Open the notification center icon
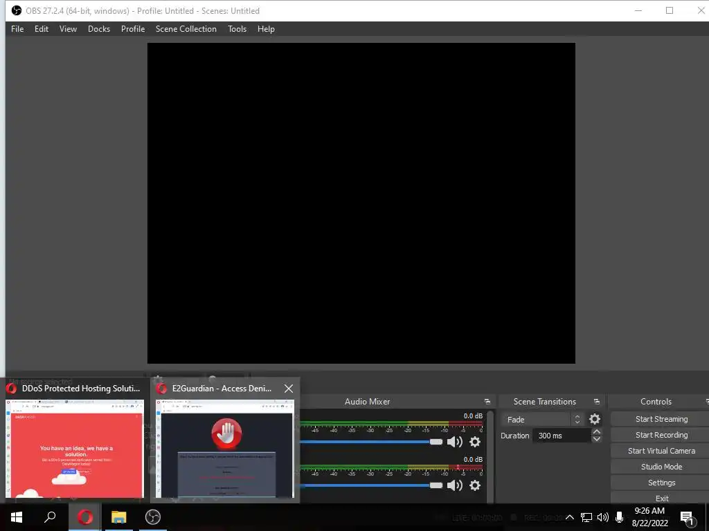 (x=687, y=517)
